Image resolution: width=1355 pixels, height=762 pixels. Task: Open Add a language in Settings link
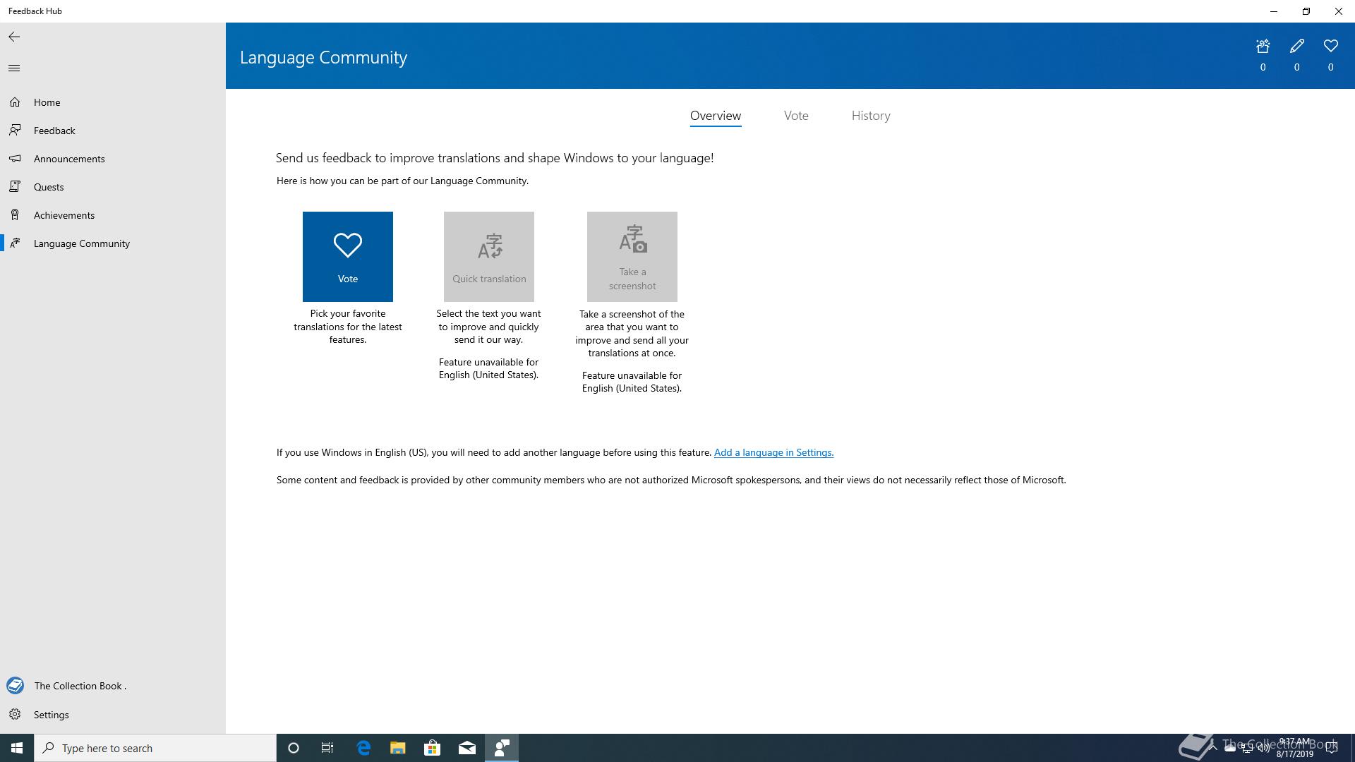pos(773,453)
